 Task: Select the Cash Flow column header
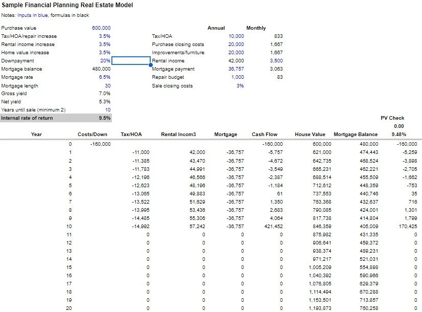pyautogui.click(x=265, y=135)
